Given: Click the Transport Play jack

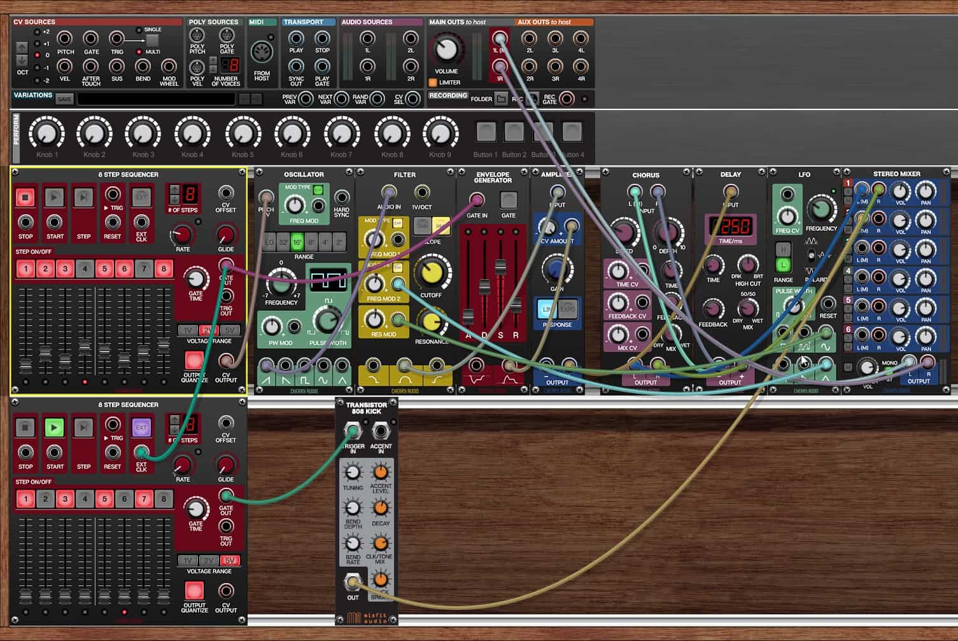Looking at the screenshot, I should click(296, 39).
